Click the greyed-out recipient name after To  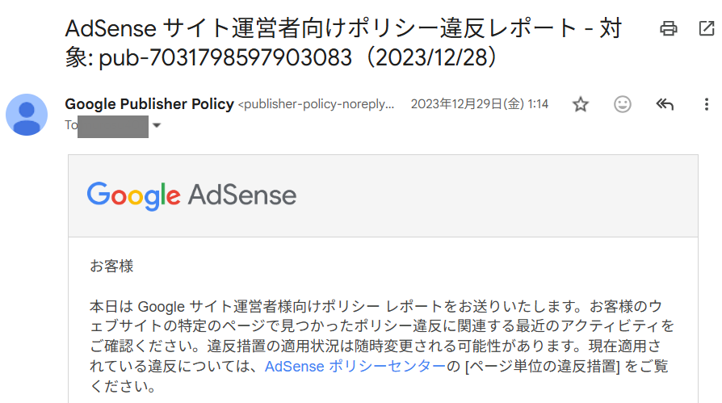tap(113, 126)
